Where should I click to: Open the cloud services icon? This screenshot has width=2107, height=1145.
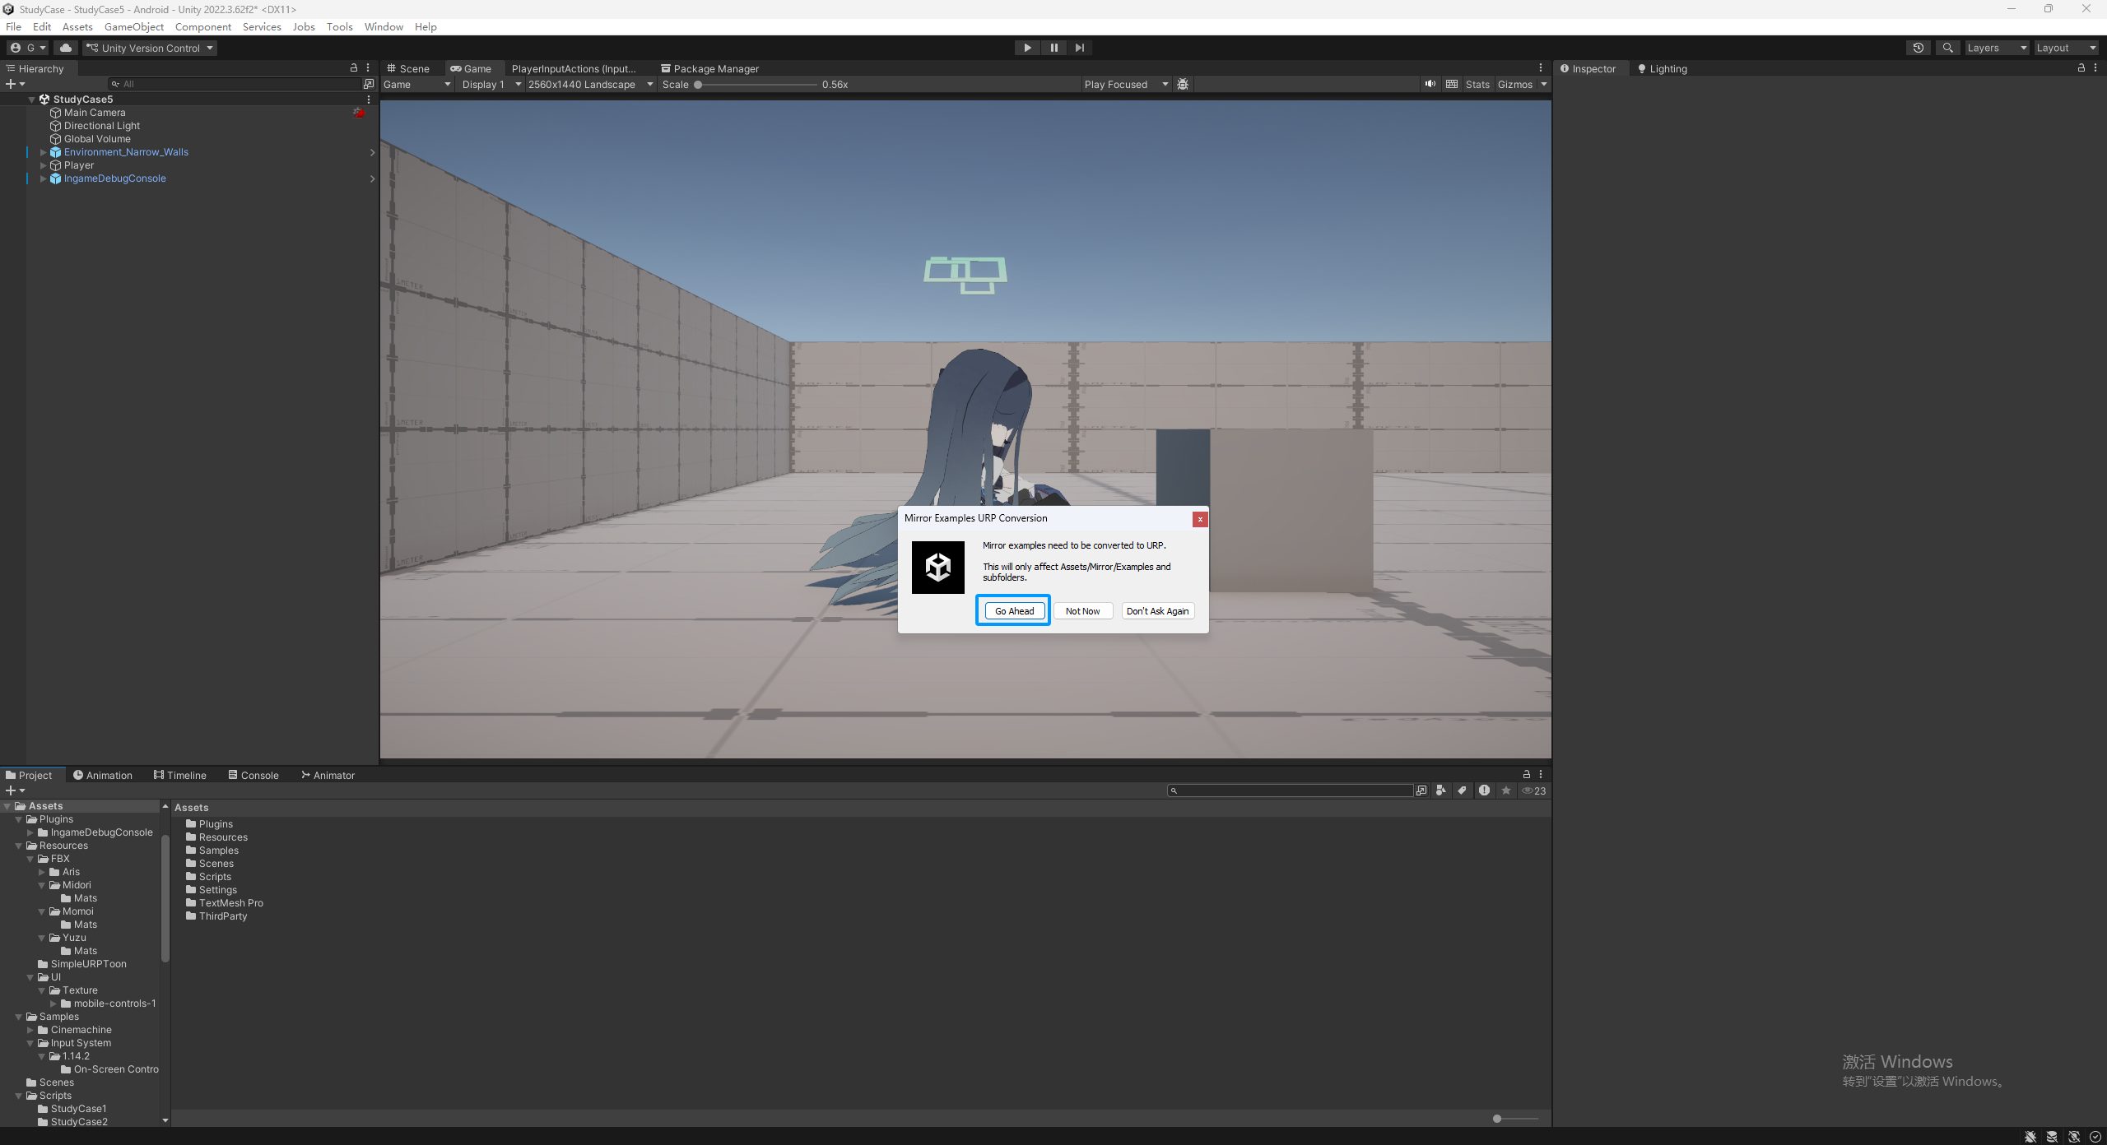click(x=66, y=48)
